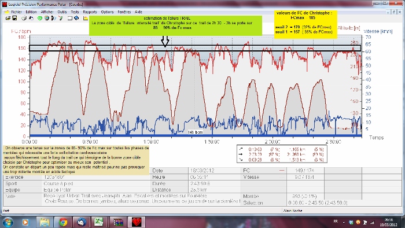Open the Outils menu

coord(62,12)
